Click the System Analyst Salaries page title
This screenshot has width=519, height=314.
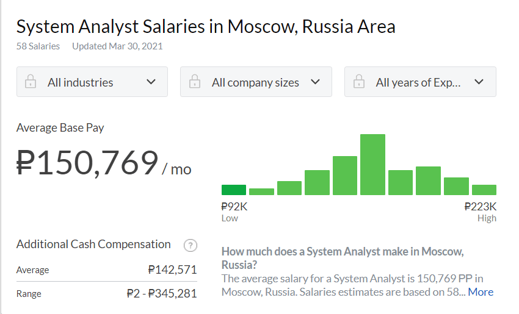pos(206,27)
